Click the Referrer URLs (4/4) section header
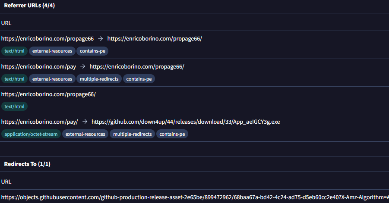The image size is (389, 203). click(x=29, y=6)
